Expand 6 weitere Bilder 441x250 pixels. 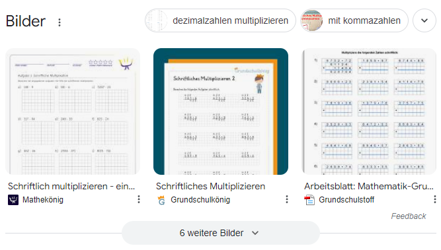click(x=221, y=233)
